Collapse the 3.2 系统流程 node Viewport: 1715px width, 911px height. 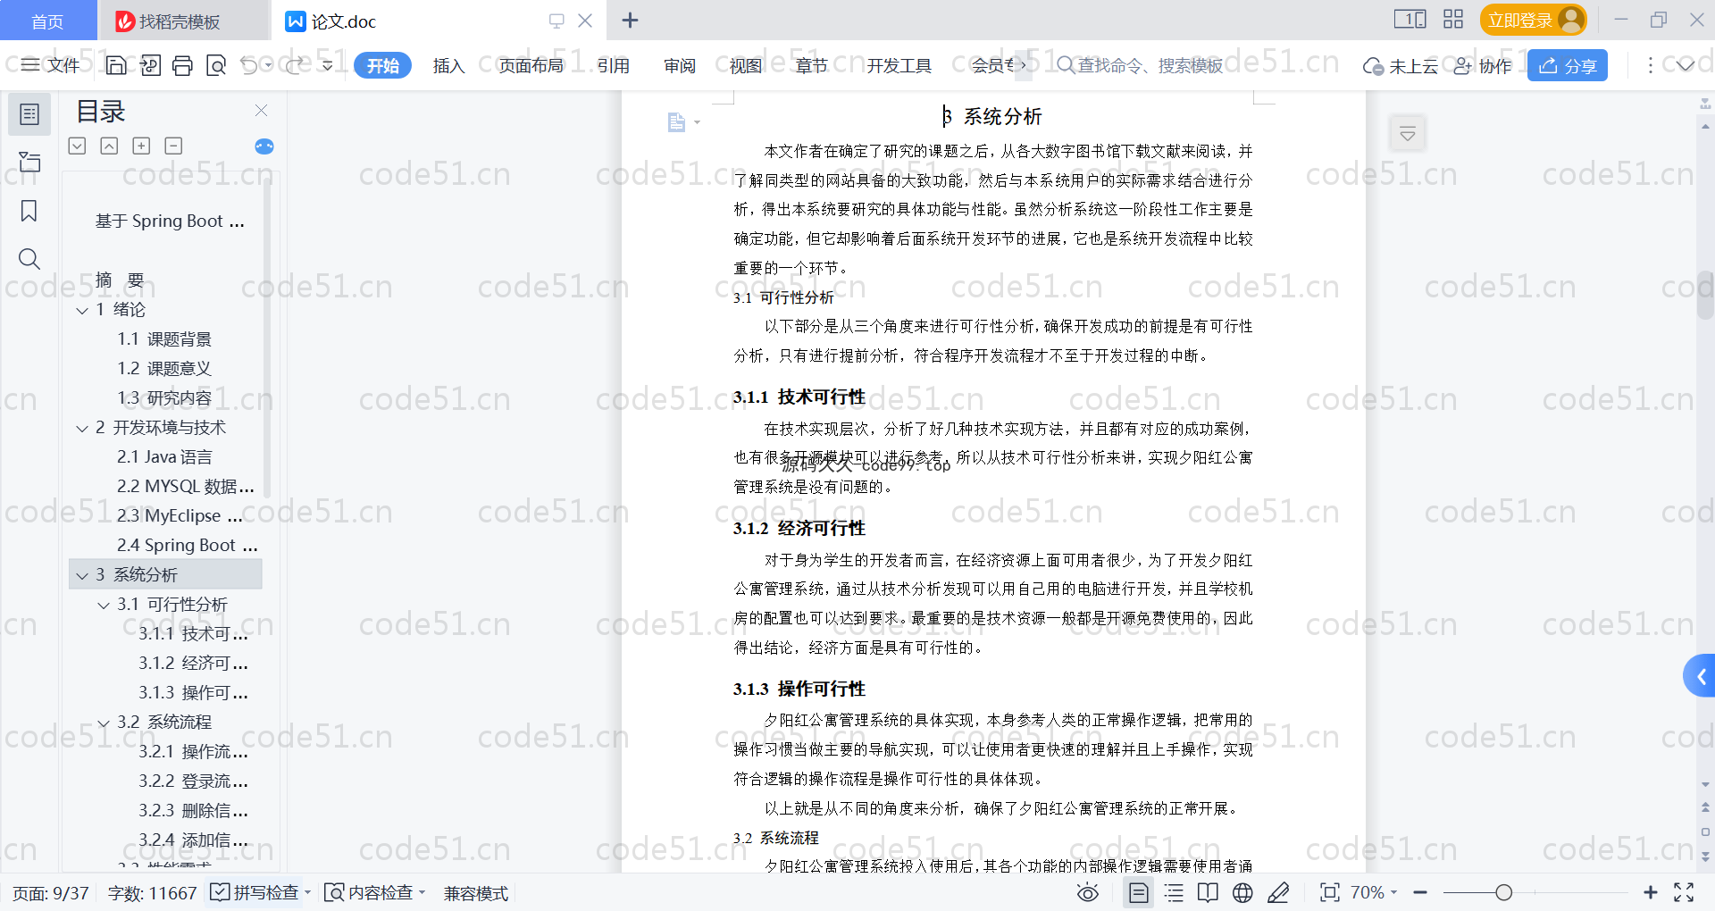(104, 723)
